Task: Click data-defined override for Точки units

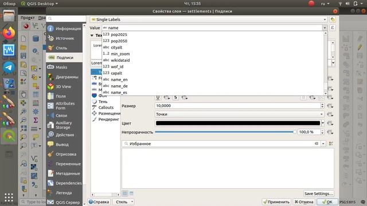Action: 330,114
